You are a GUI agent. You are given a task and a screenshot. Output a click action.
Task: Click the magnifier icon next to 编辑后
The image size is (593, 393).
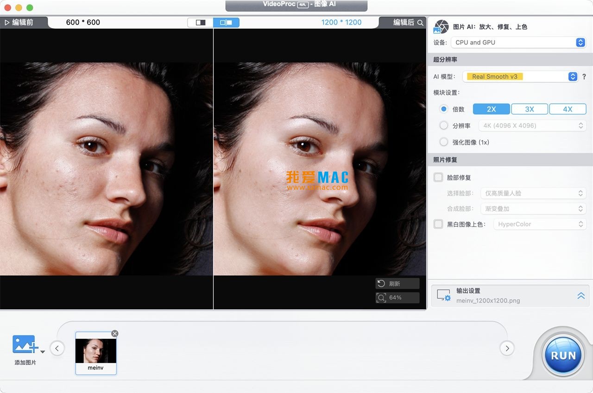pos(420,22)
